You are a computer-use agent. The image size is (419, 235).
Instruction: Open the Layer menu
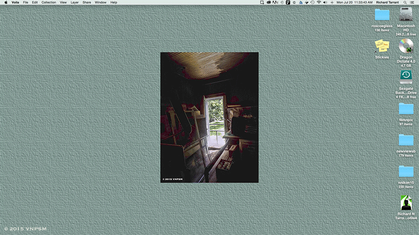coord(74,2)
